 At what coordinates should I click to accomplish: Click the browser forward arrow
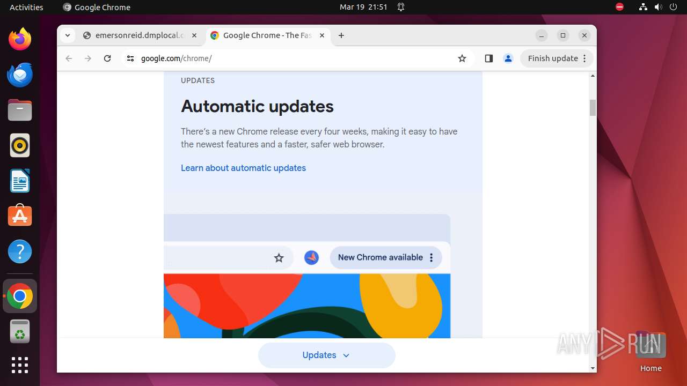coord(88,58)
